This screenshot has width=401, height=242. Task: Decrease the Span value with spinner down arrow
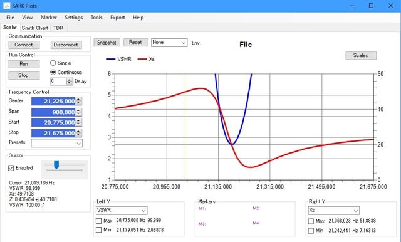79,114
